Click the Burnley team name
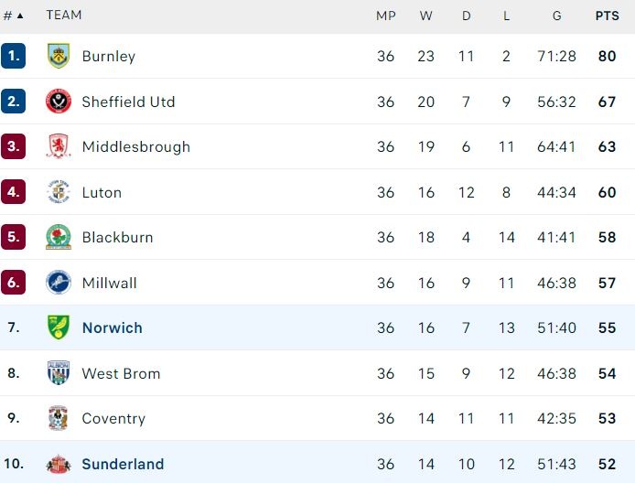 [108, 56]
